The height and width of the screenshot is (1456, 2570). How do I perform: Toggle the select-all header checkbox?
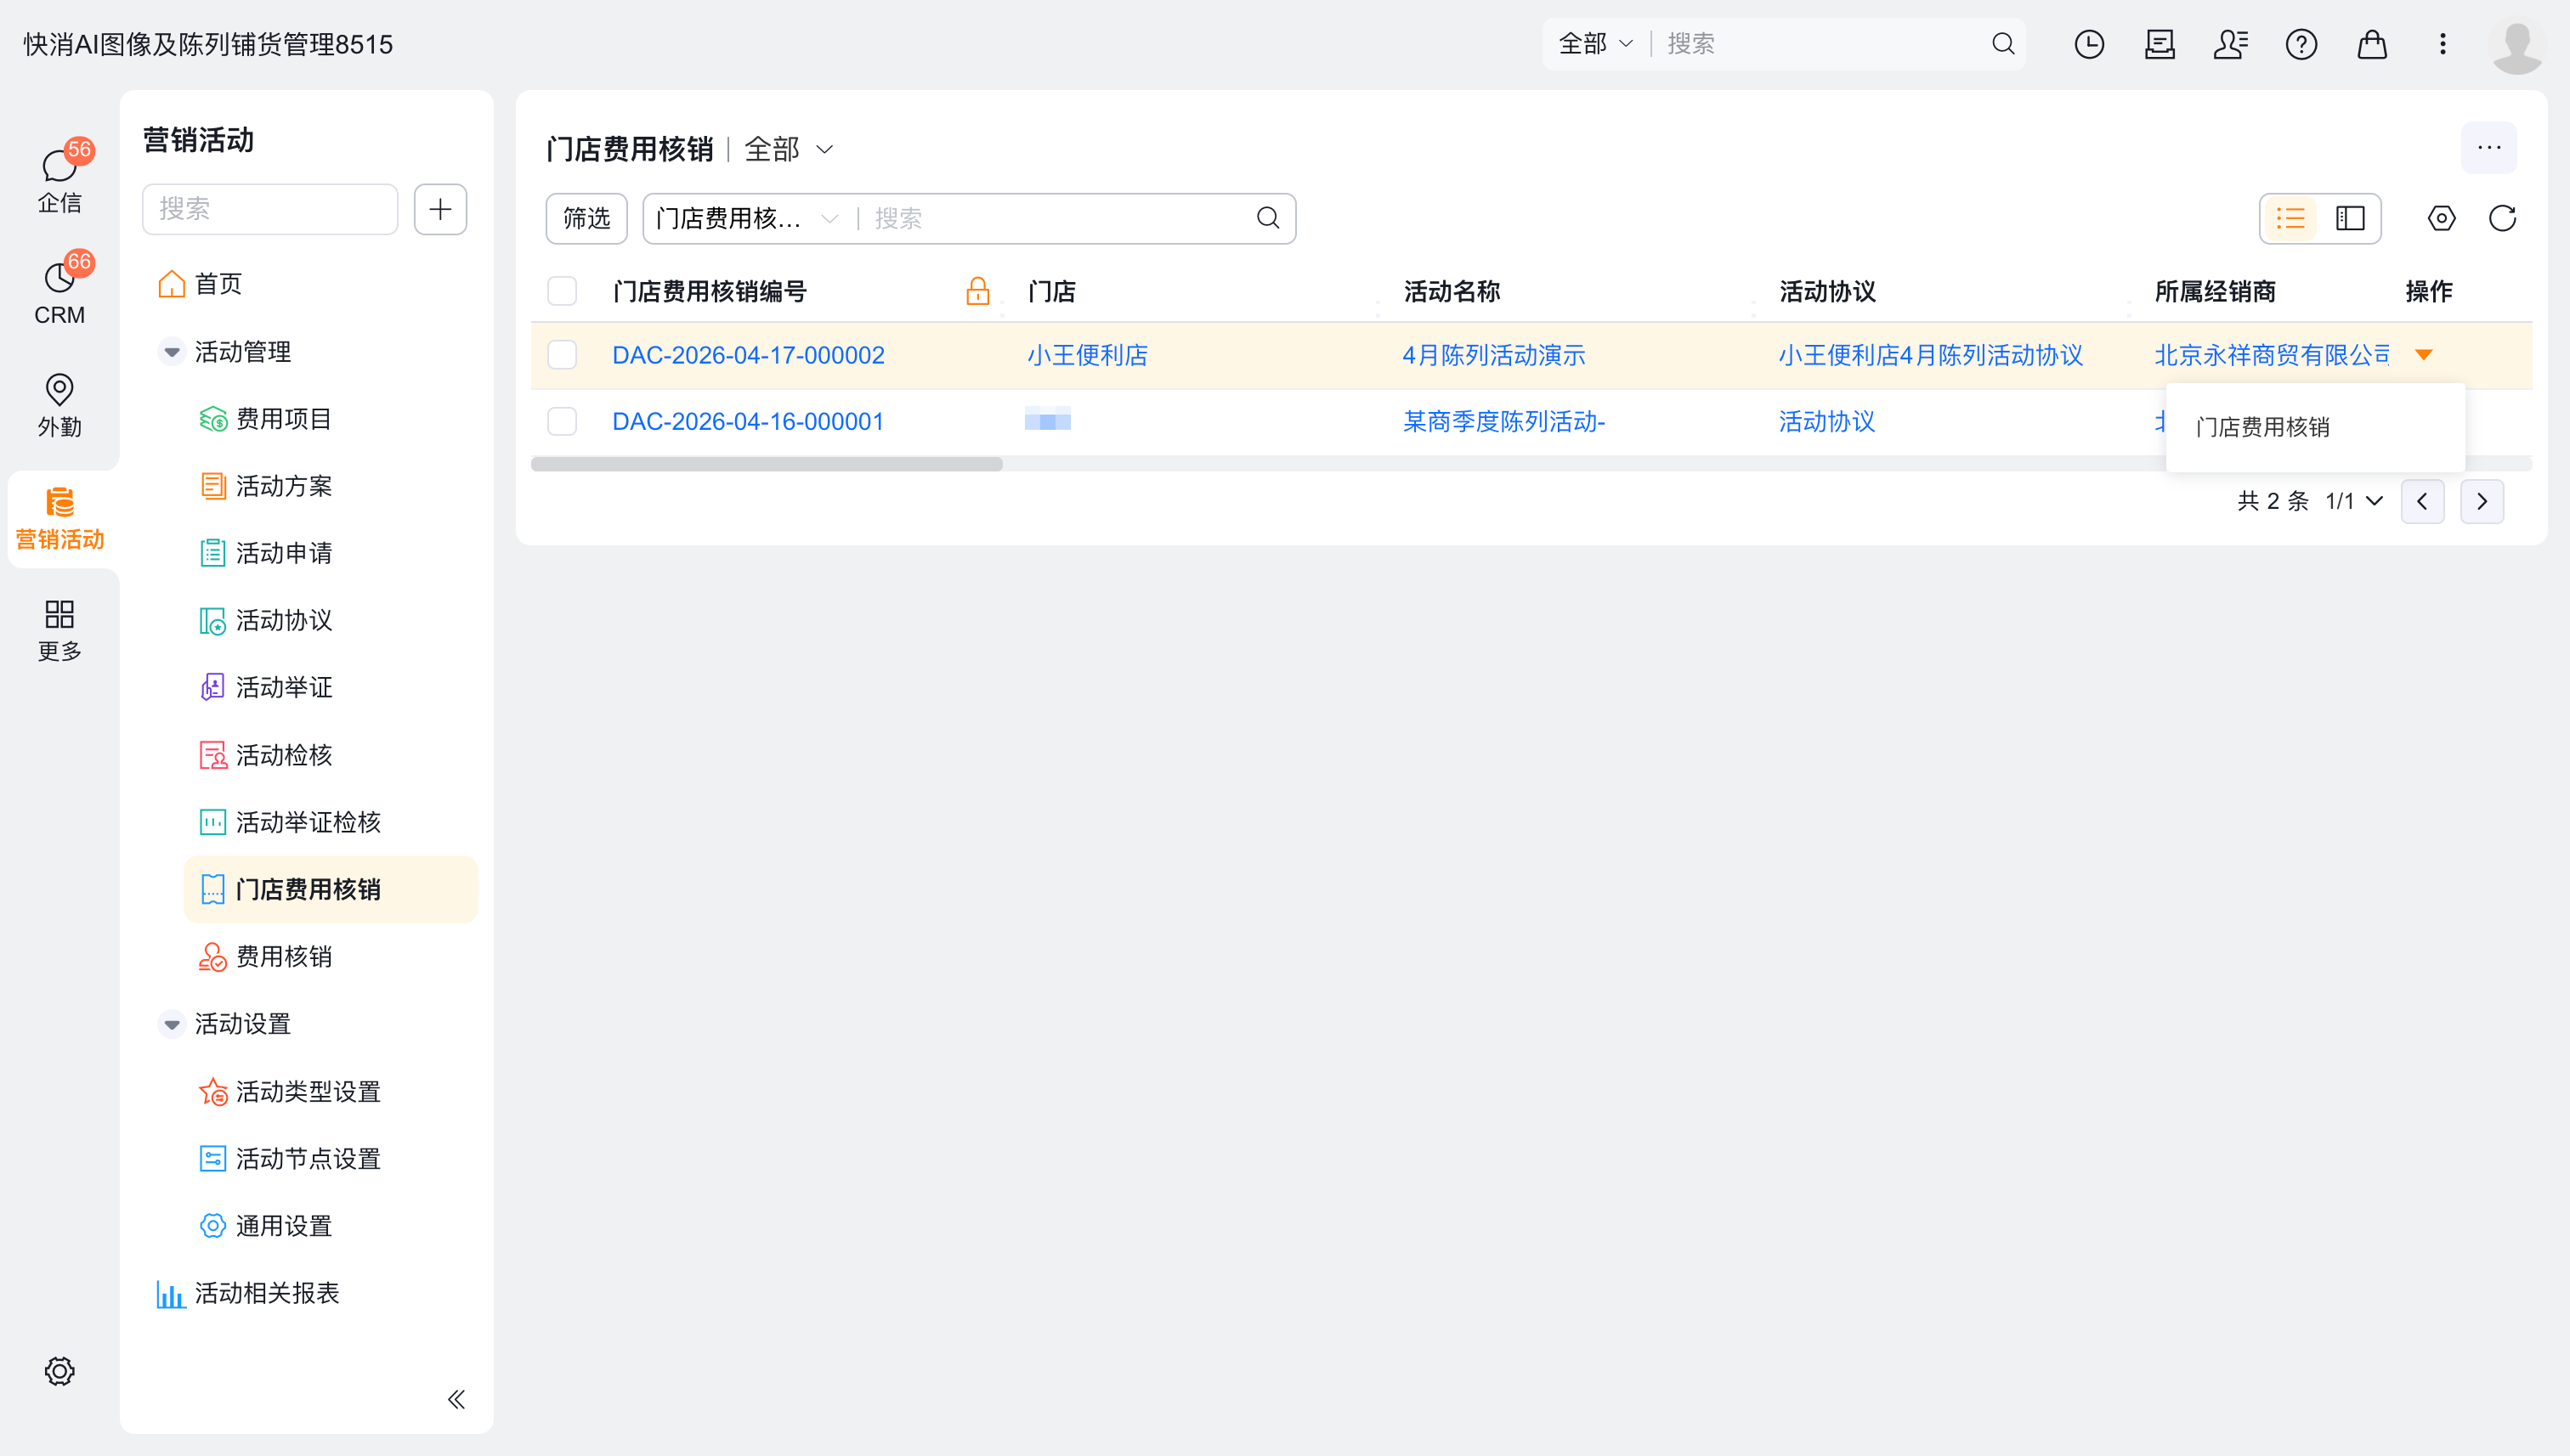tap(563, 291)
